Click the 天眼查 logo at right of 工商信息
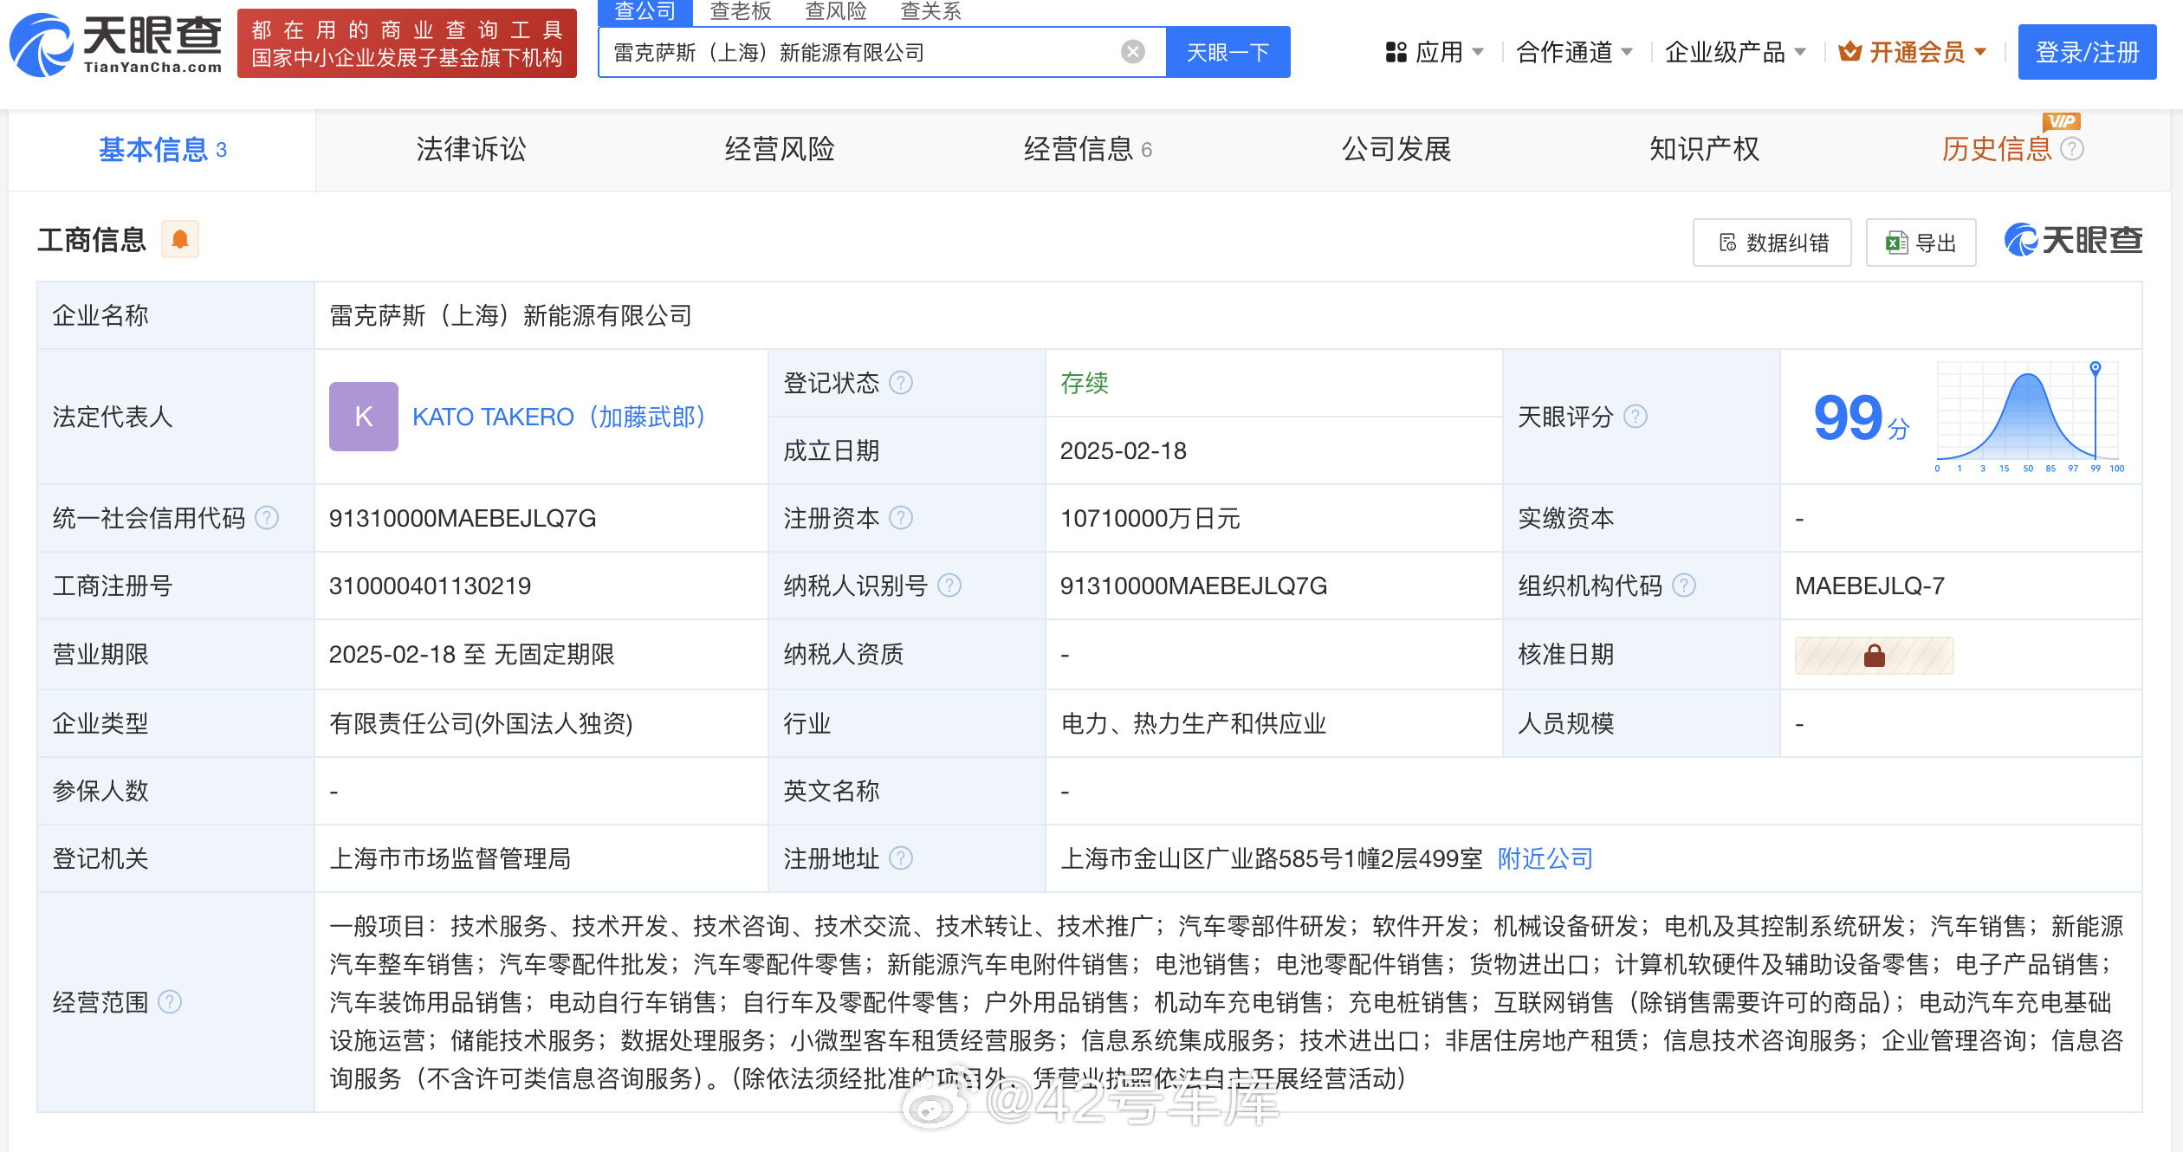 2073,240
